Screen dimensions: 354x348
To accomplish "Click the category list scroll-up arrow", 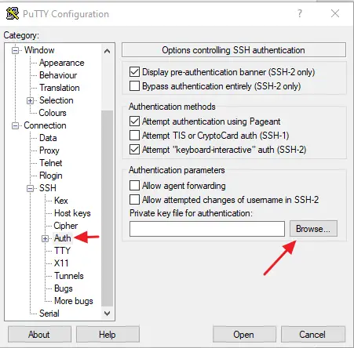I will 107,51.
